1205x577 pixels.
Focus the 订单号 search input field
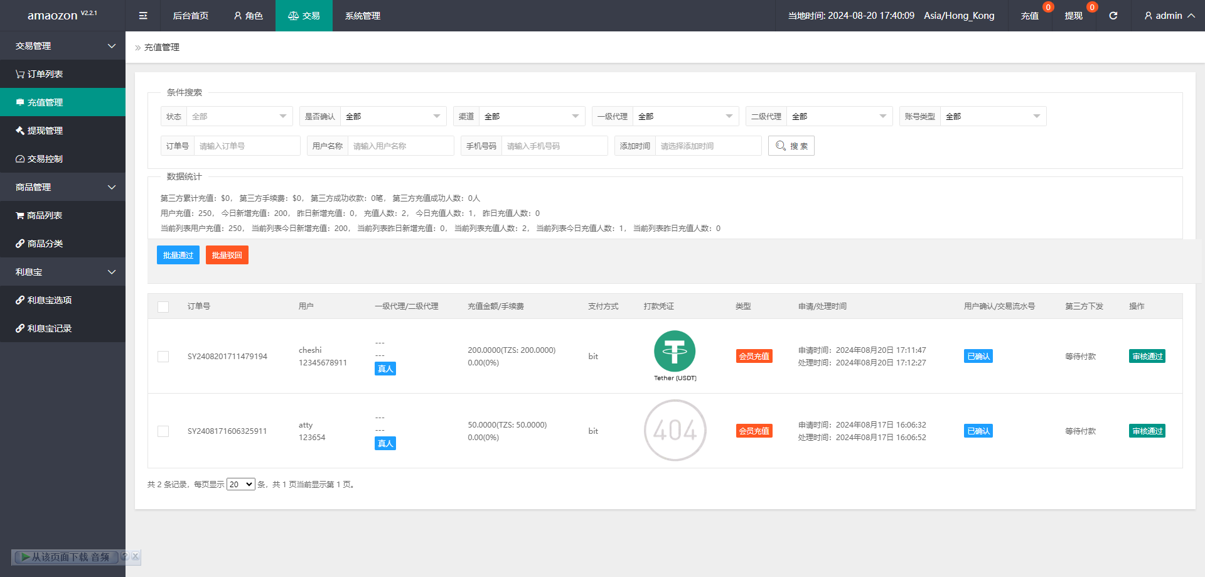[247, 146]
